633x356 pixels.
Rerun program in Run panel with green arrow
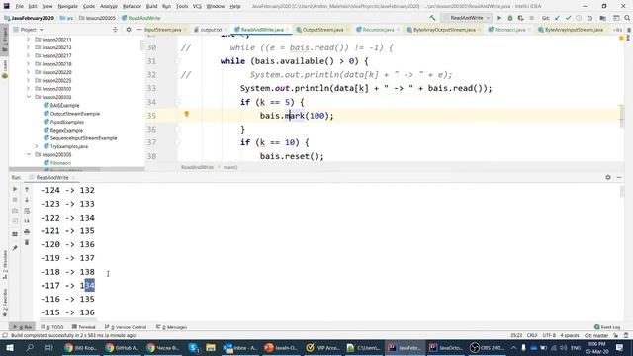pyautogui.click(x=15, y=189)
